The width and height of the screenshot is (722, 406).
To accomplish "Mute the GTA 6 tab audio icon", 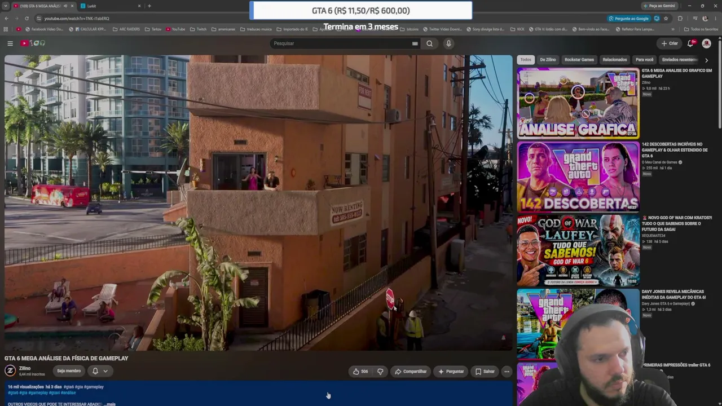I will click(x=65, y=6).
